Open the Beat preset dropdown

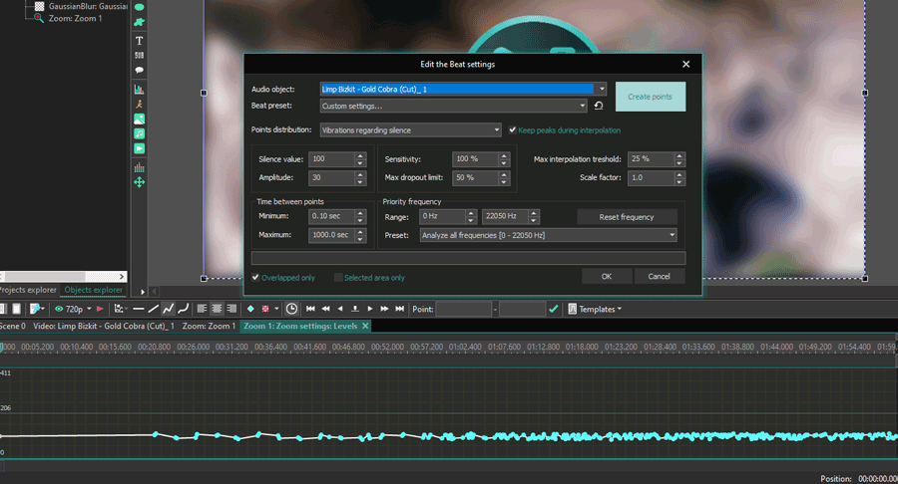[583, 106]
